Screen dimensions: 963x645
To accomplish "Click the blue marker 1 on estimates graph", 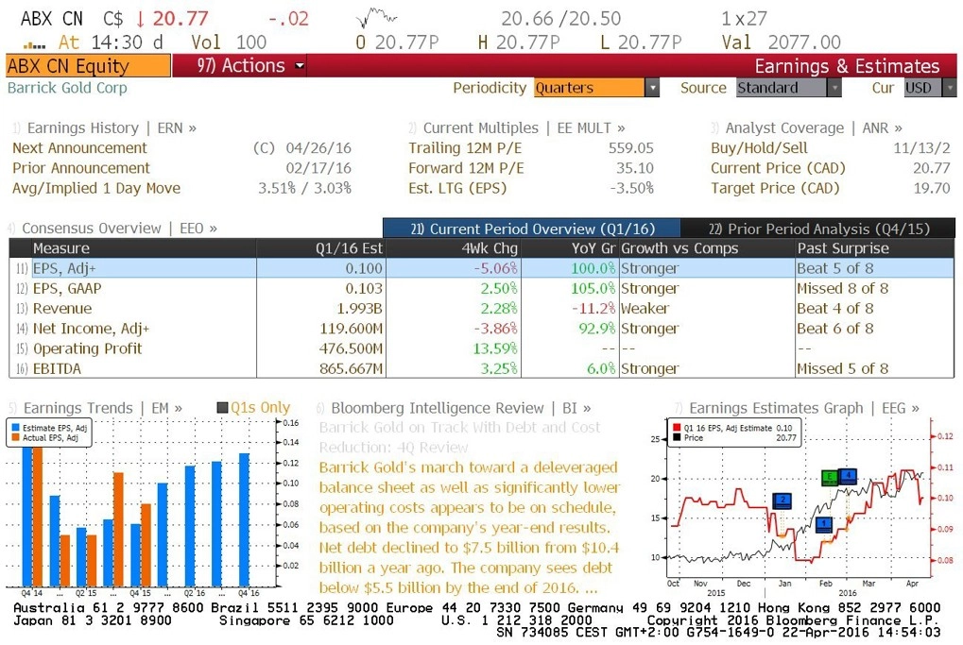I will pos(823,524).
